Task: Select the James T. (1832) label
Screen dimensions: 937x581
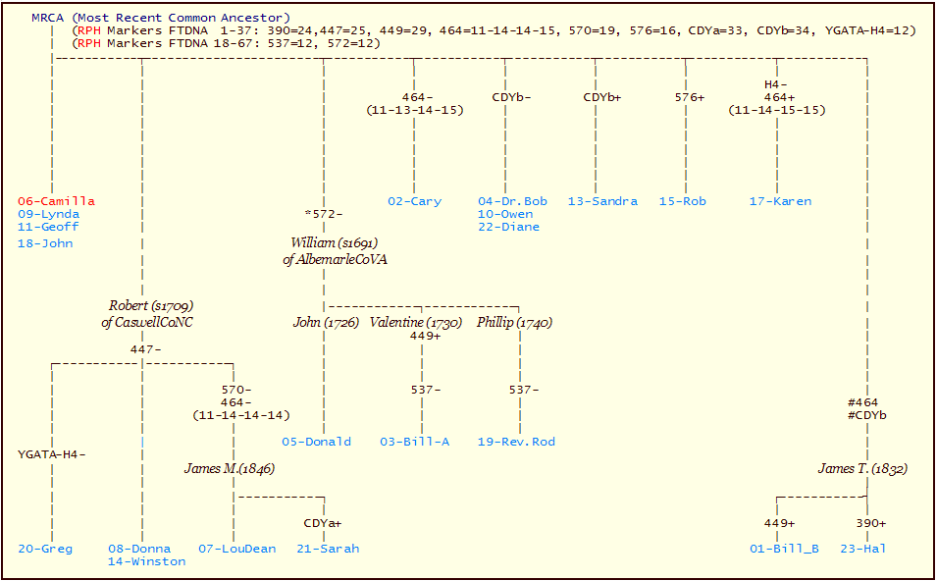Action: tap(862, 468)
